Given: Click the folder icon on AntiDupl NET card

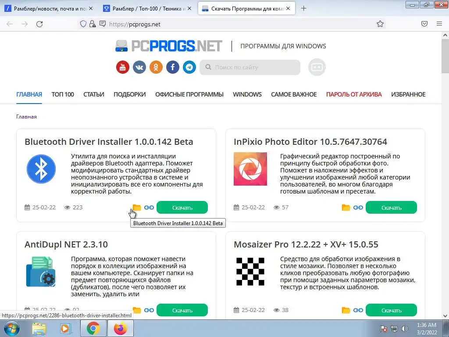Looking at the screenshot, I should pos(137,310).
